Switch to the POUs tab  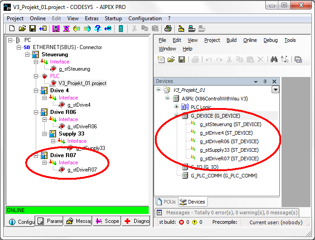coord(166,202)
